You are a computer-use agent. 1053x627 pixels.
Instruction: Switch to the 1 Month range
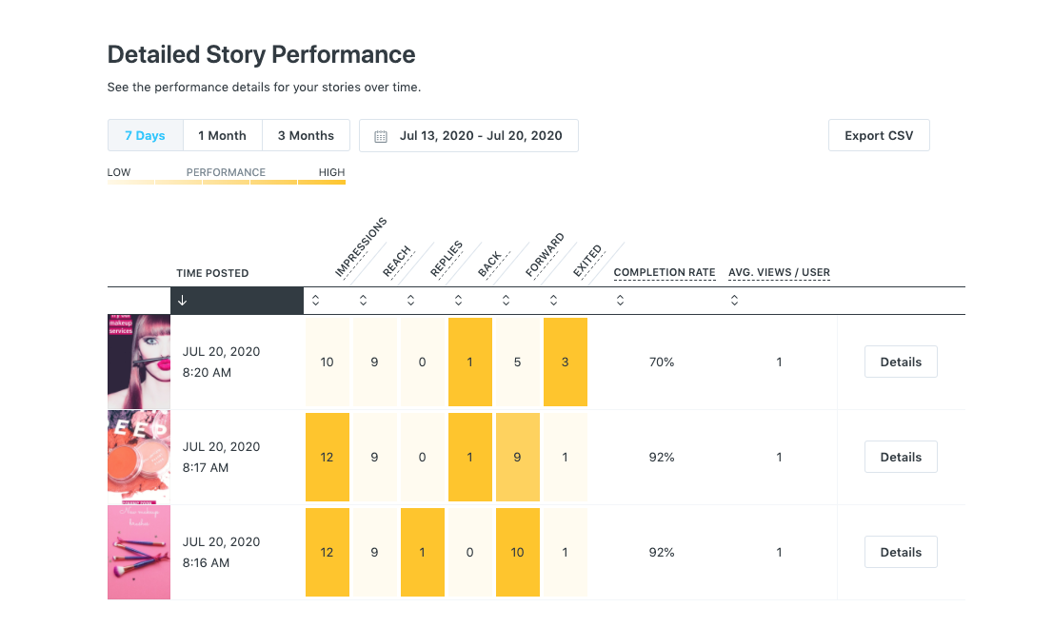point(222,136)
